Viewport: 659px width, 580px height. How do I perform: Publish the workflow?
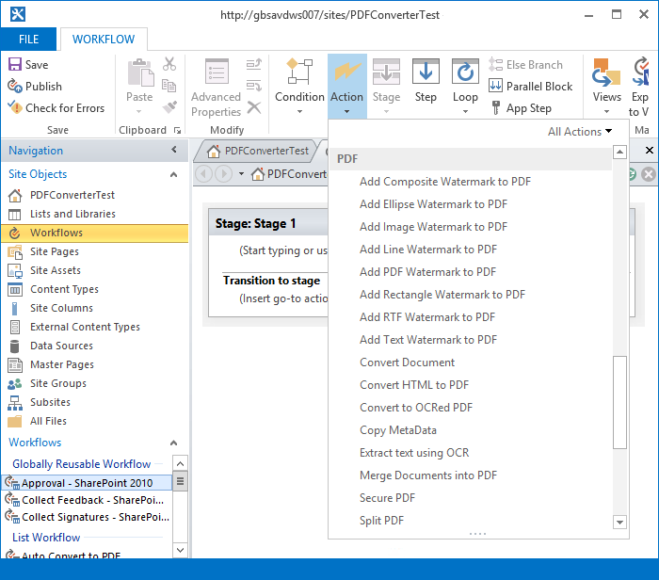pos(36,87)
